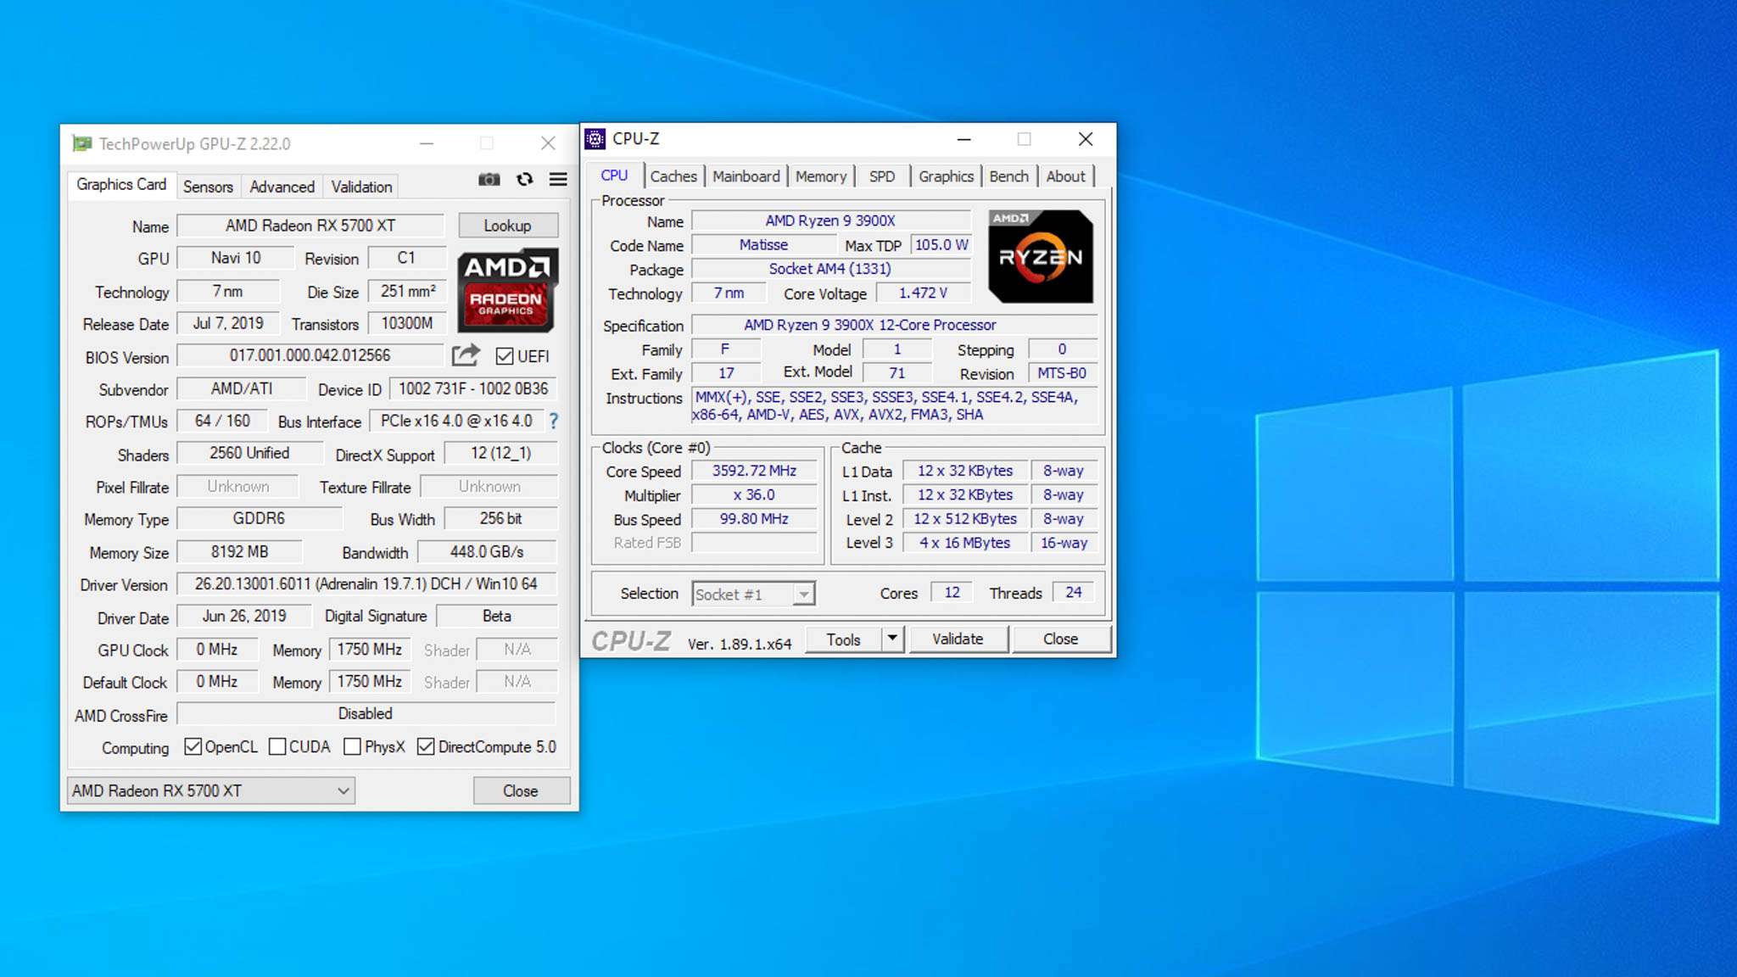This screenshot has height=977, width=1737.
Task: Toggle the OpenCL checkbox
Action: (x=193, y=746)
